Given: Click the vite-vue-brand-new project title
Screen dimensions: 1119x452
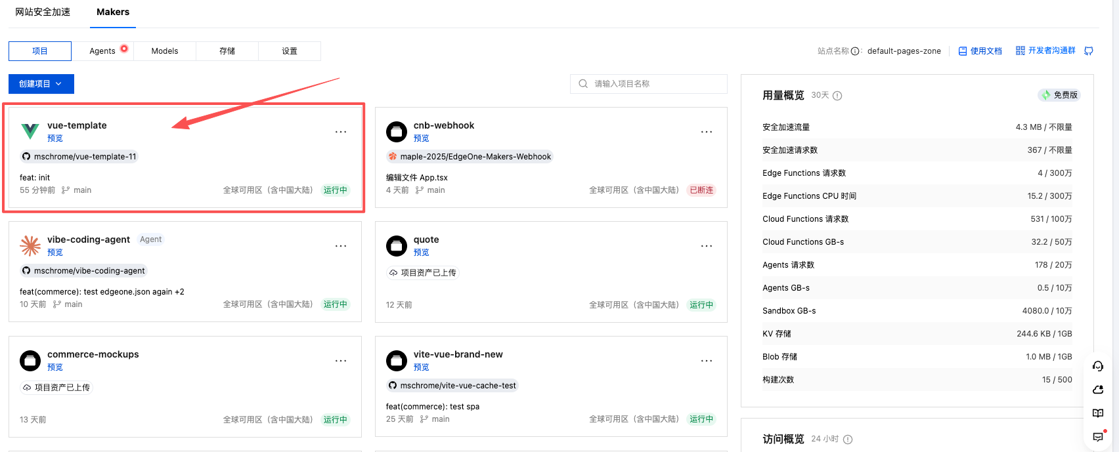Looking at the screenshot, I should point(458,354).
